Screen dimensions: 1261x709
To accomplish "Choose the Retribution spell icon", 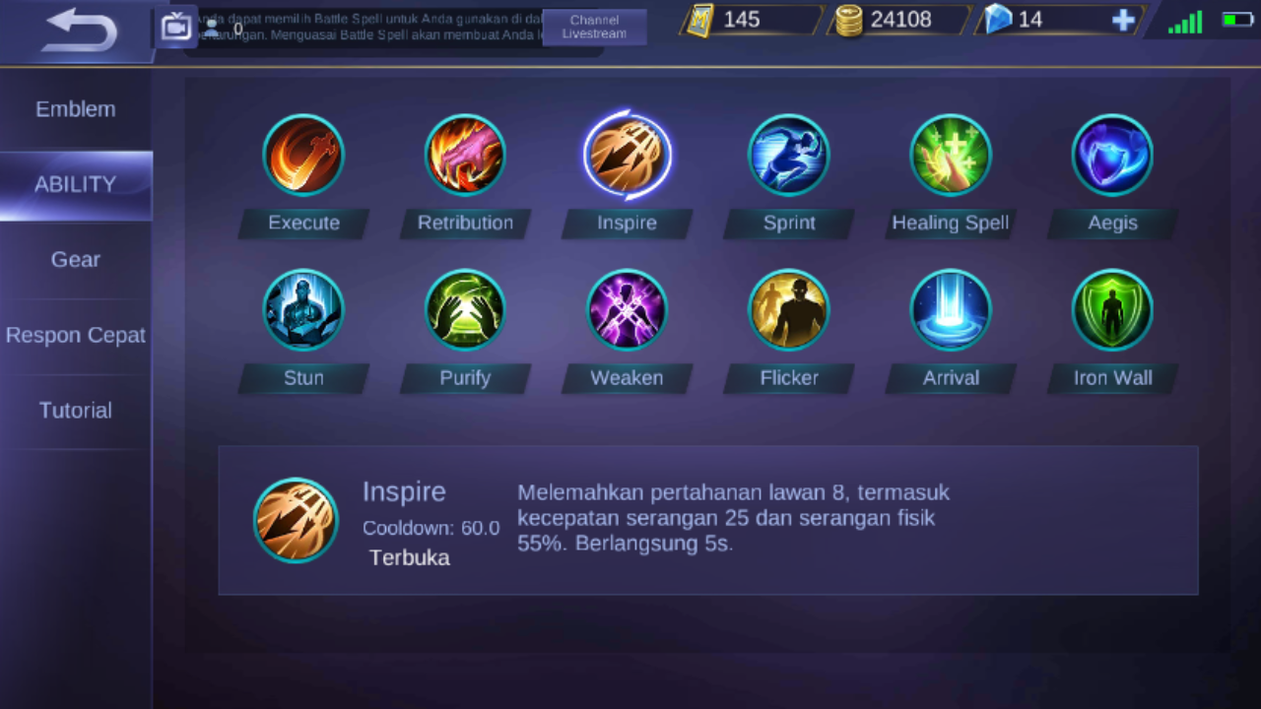I will pyautogui.click(x=465, y=156).
